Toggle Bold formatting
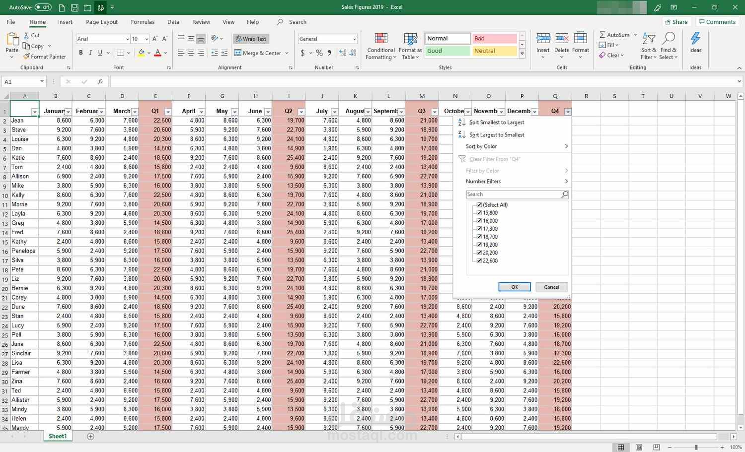The image size is (745, 452). [x=81, y=53]
